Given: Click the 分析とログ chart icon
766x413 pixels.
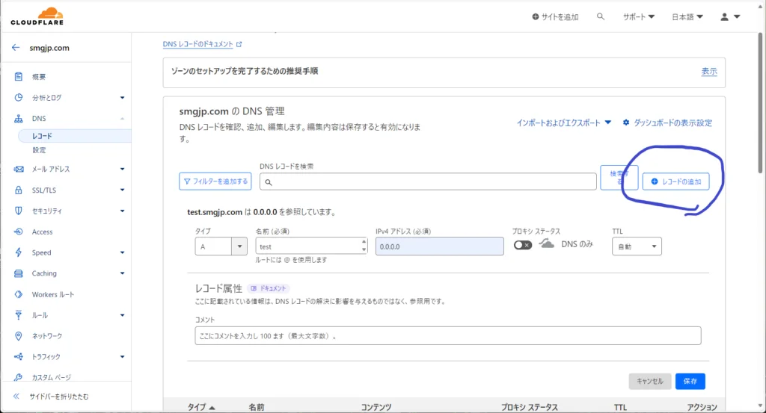Looking at the screenshot, I should pyautogui.click(x=19, y=98).
